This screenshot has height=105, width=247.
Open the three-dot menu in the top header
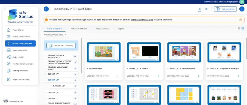[x=242, y=9]
